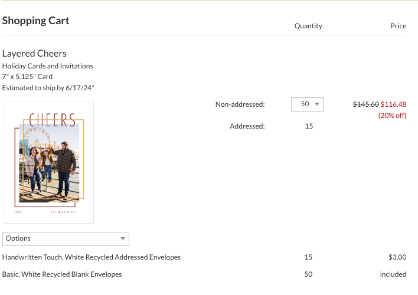Click the included price text
The height and width of the screenshot is (295, 418).
(393, 274)
